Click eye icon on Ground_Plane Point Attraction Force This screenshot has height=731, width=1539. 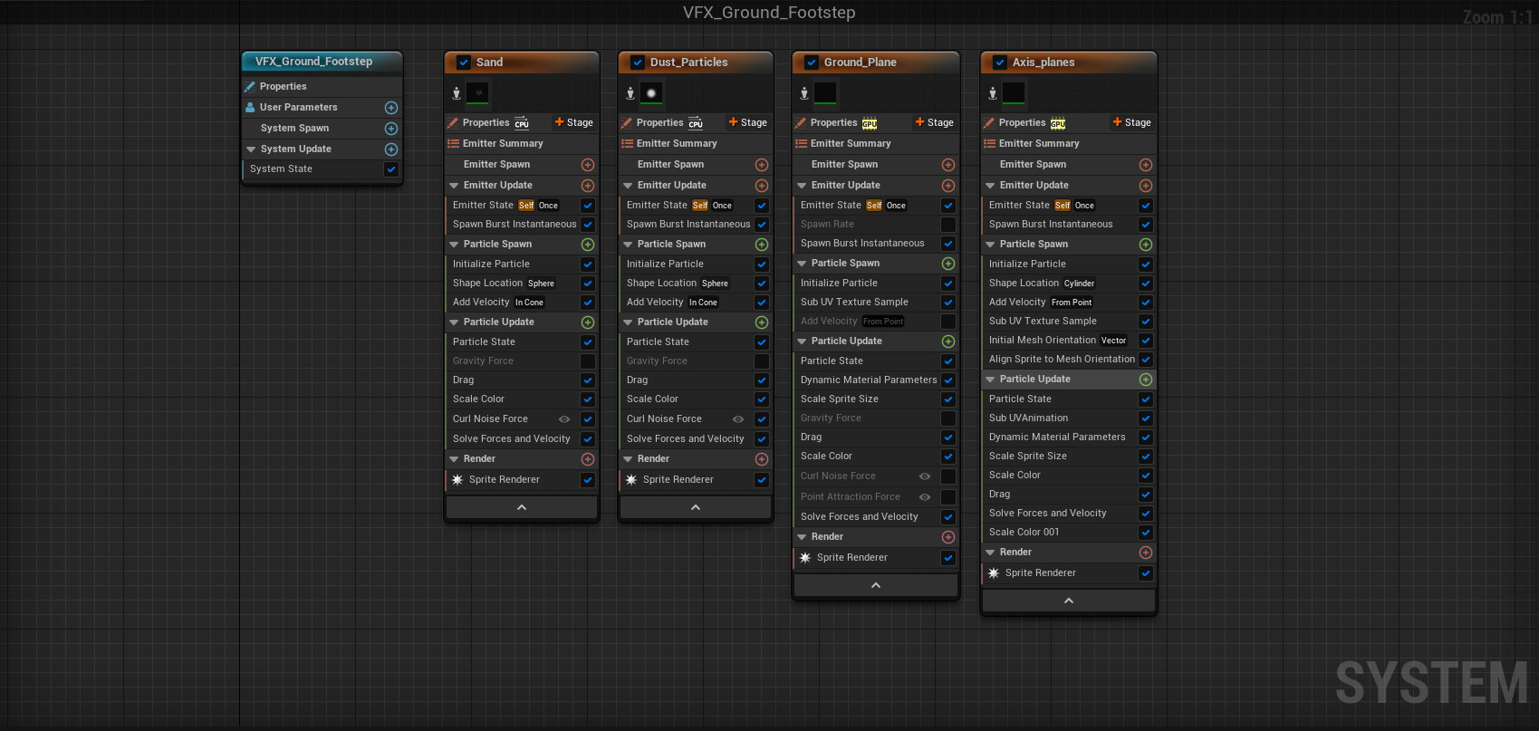click(x=925, y=497)
